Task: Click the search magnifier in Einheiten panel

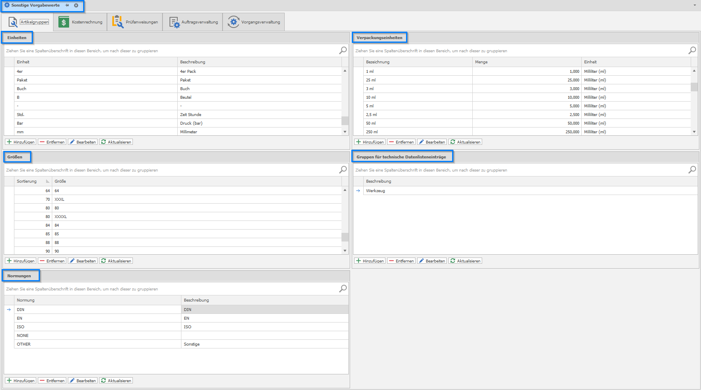Action: coord(343,51)
